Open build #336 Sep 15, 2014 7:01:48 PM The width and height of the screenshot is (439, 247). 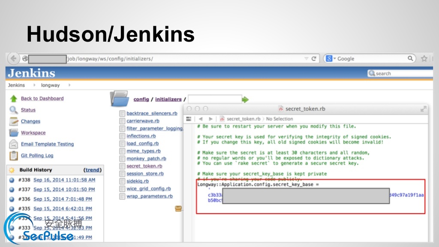tap(63, 199)
